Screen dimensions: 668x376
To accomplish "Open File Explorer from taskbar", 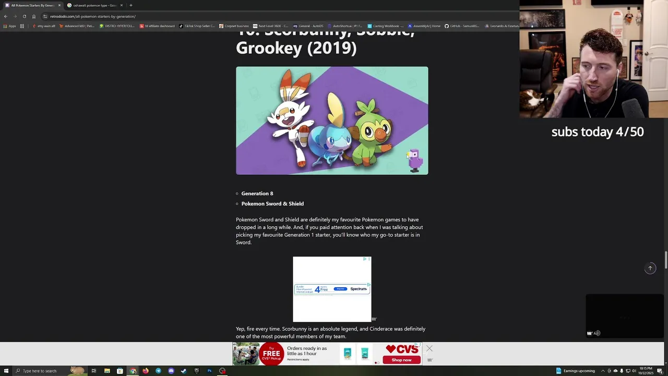I will pos(107,371).
